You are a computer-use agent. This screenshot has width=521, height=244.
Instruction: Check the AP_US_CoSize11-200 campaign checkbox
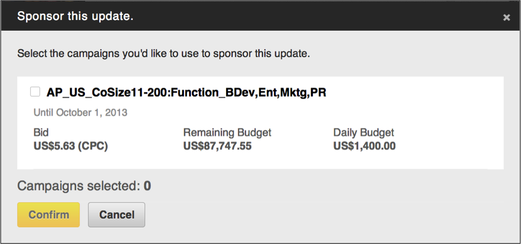tap(35, 92)
